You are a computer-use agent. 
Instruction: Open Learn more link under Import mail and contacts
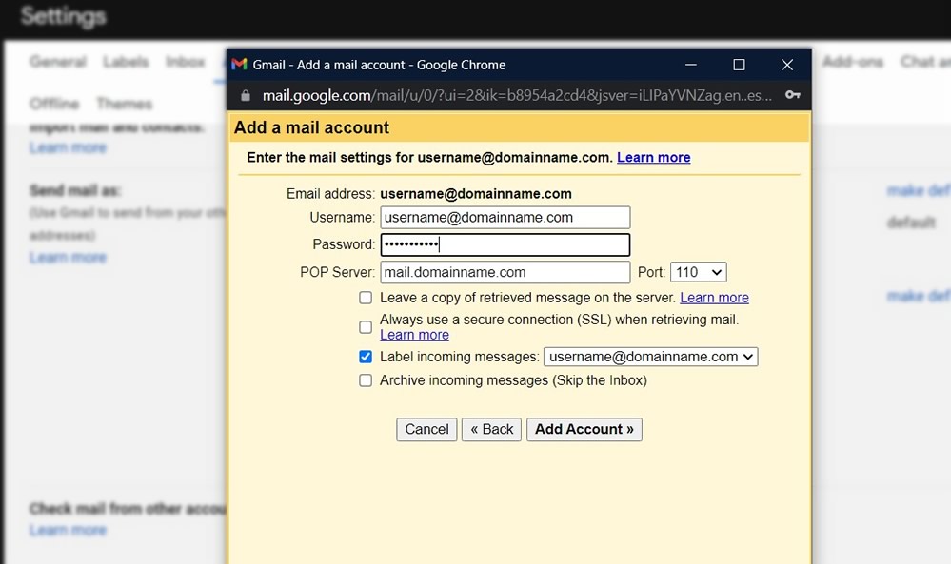point(68,147)
